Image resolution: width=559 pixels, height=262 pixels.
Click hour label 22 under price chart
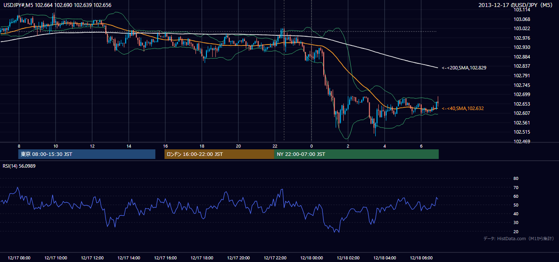275,146
